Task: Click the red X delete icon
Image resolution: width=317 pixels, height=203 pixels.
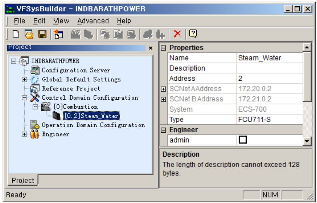Action: point(177,34)
